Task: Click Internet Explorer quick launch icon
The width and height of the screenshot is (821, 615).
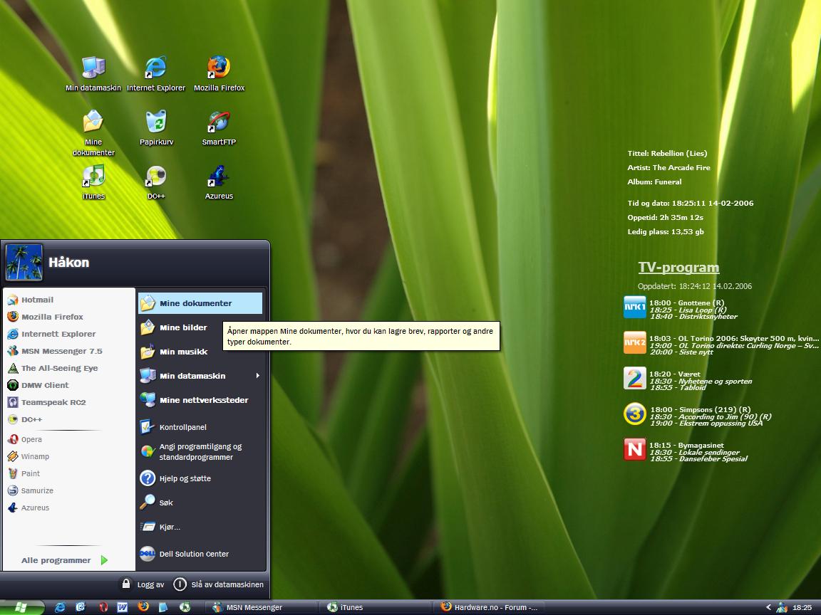Action: (60, 607)
